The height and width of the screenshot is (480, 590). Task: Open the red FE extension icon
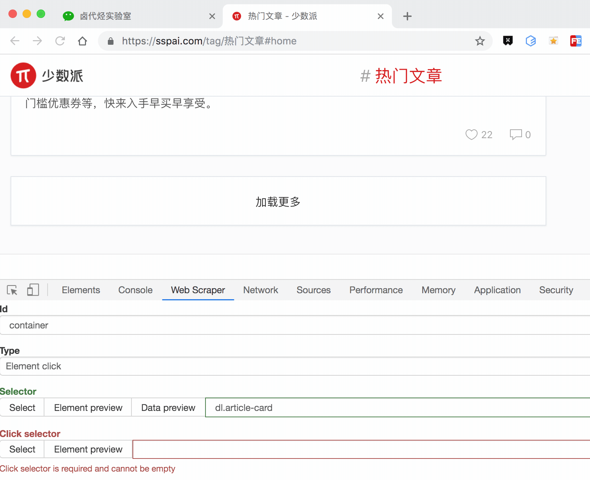[576, 41]
